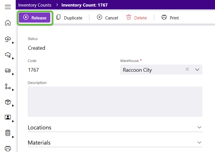Screen dimensions: 215x152
Task: Open the cloud transfer sidebar section
Action: (8, 55)
